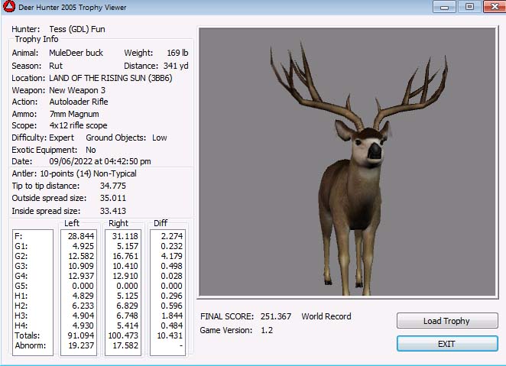Minimize the Trophy Viewer window
The height and width of the screenshot is (366, 506).
click(444, 7)
